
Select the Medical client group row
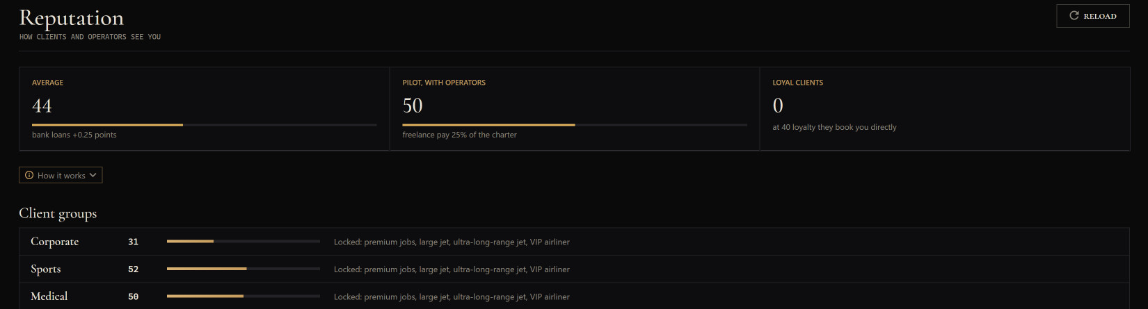pyautogui.click(x=574, y=296)
